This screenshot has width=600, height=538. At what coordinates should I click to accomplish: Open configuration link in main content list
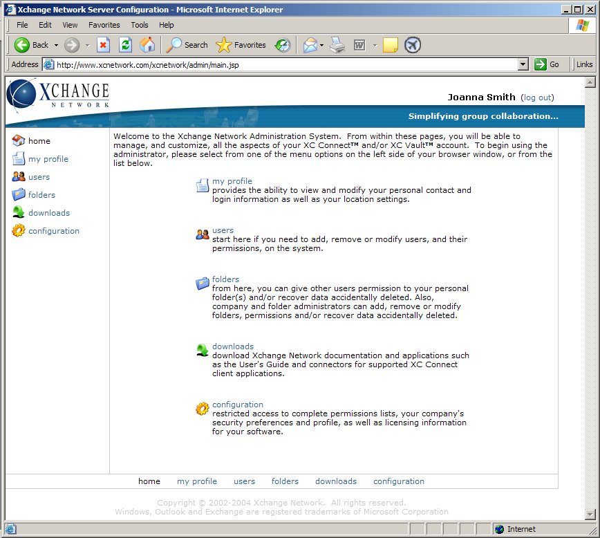tap(238, 405)
